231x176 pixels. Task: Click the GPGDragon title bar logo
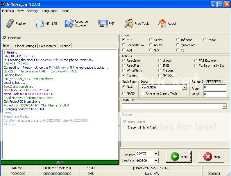tap(3, 4)
